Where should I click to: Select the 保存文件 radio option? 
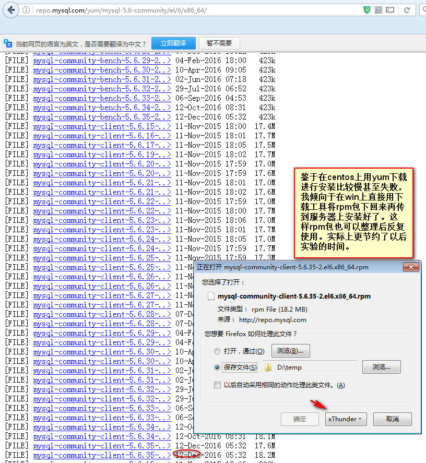(x=217, y=367)
